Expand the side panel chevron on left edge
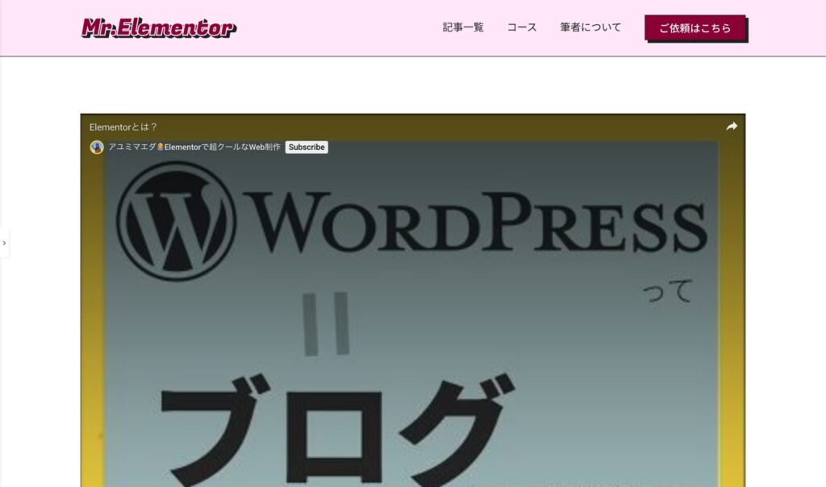 coord(4,243)
